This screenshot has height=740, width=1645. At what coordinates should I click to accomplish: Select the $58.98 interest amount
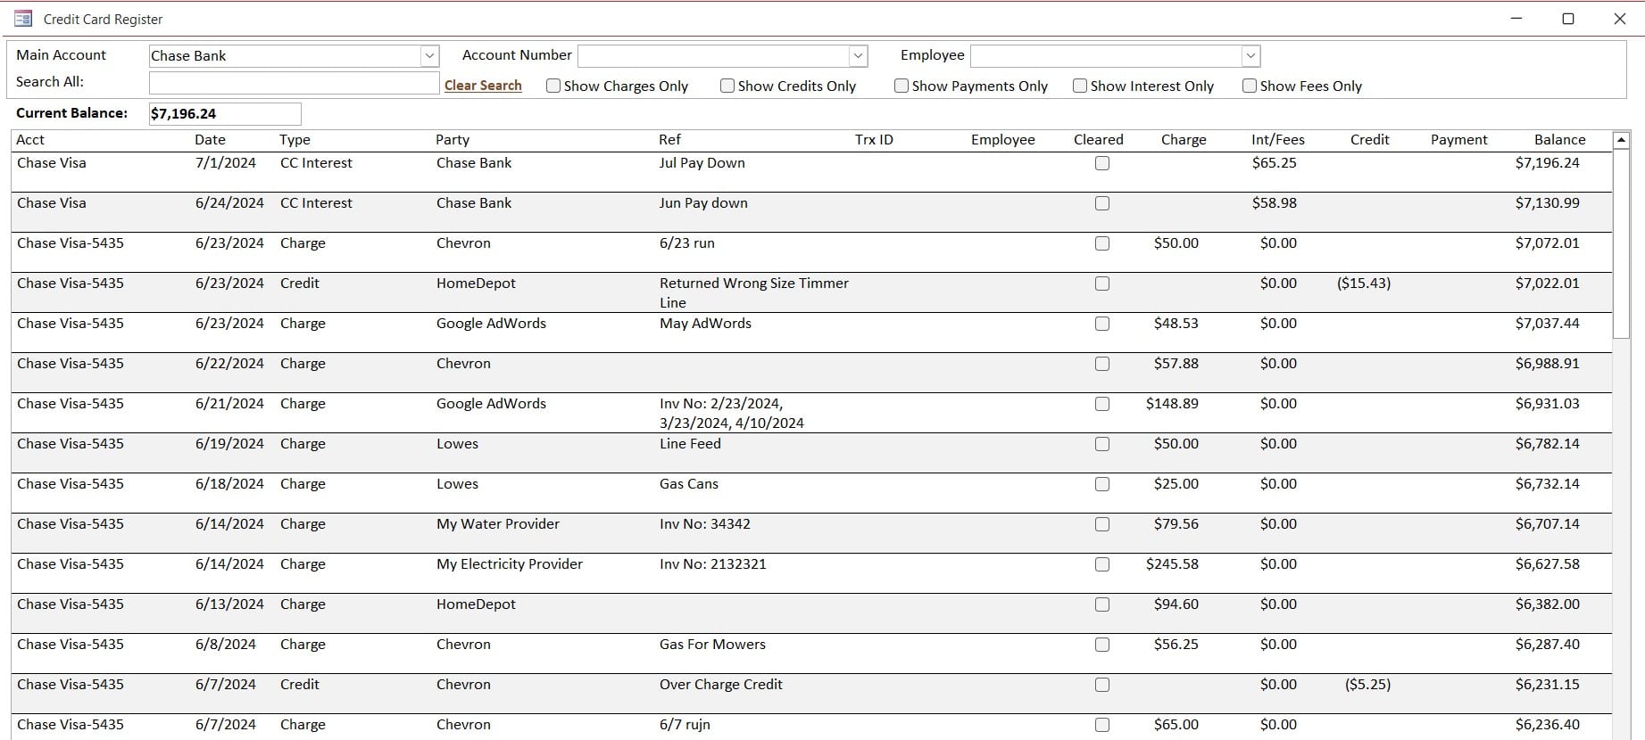click(x=1275, y=203)
